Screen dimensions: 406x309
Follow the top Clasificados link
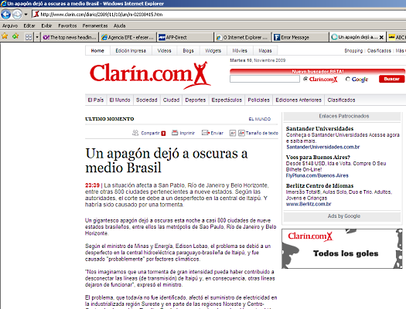[x=379, y=51]
